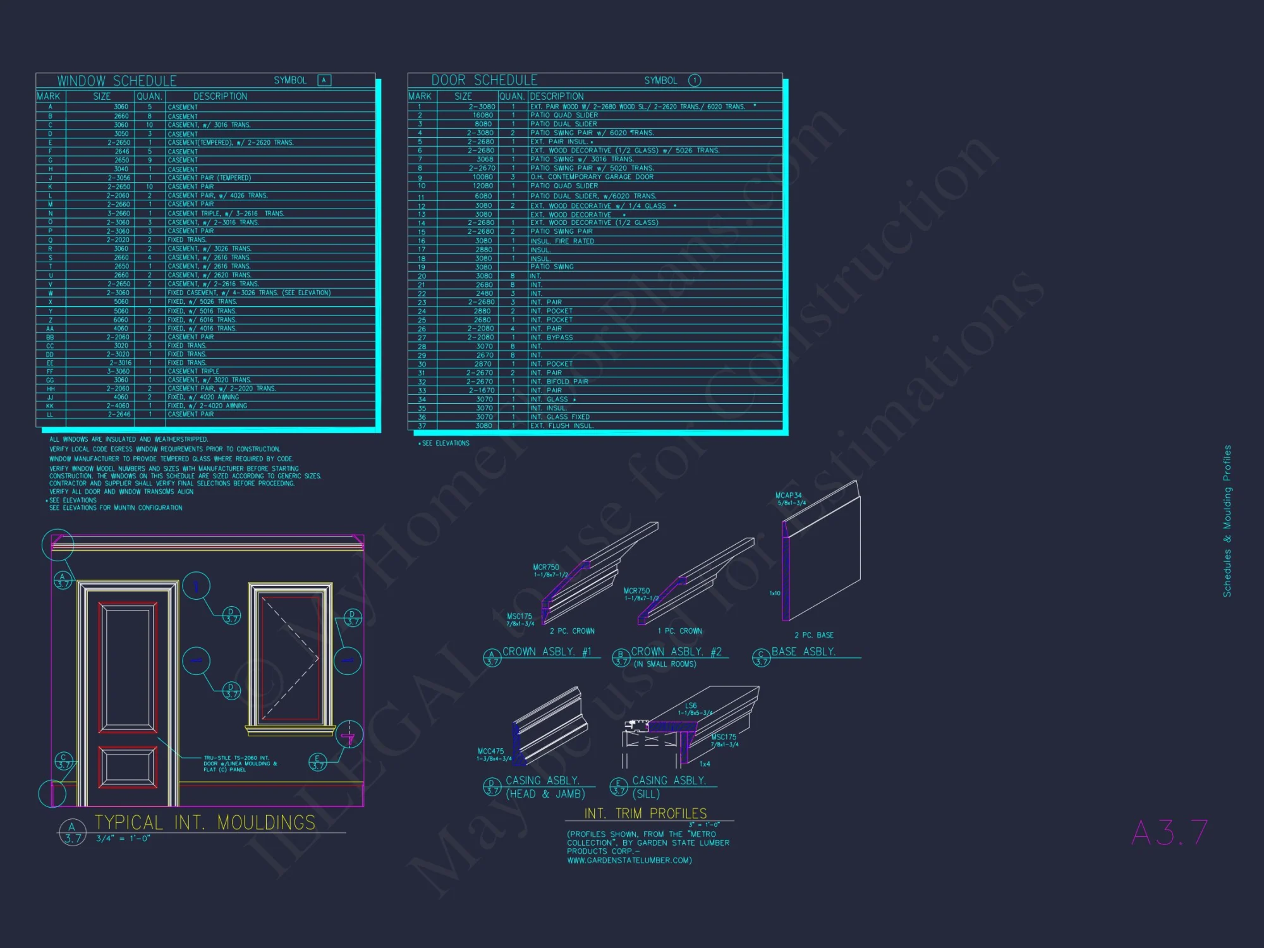1264x948 pixels.
Task: Click the Crown Asbly #1 detail bubble A
Action: point(492,658)
